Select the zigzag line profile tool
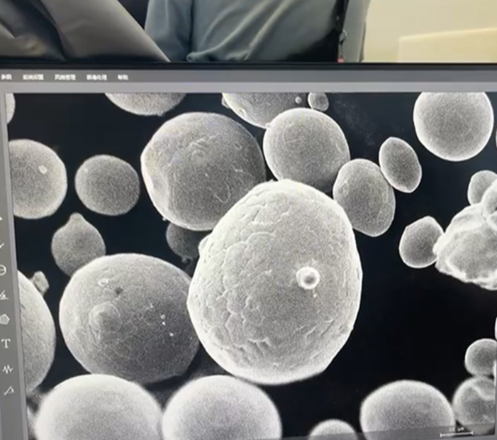Image resolution: width=497 pixels, height=440 pixels. [7, 369]
